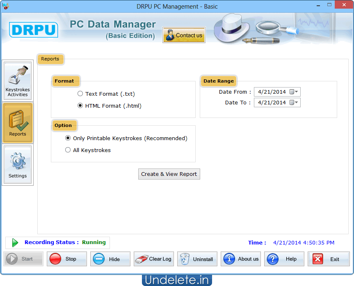Click the 'Recording Status :' label

pyautogui.click(x=52, y=242)
